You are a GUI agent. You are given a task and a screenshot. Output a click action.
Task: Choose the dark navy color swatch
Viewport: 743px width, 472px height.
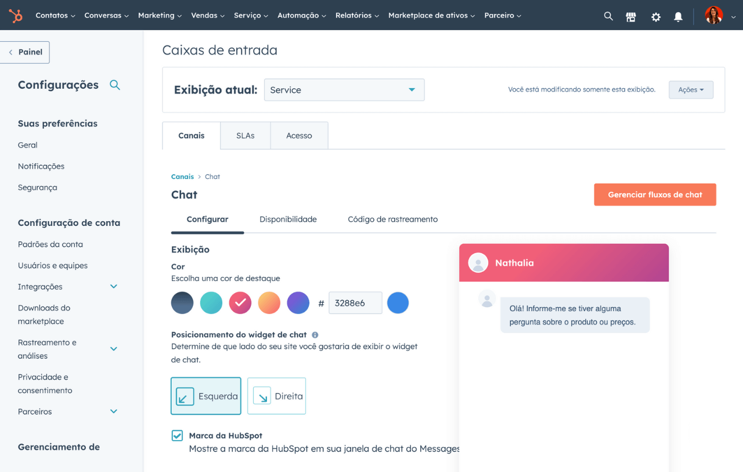[182, 303]
